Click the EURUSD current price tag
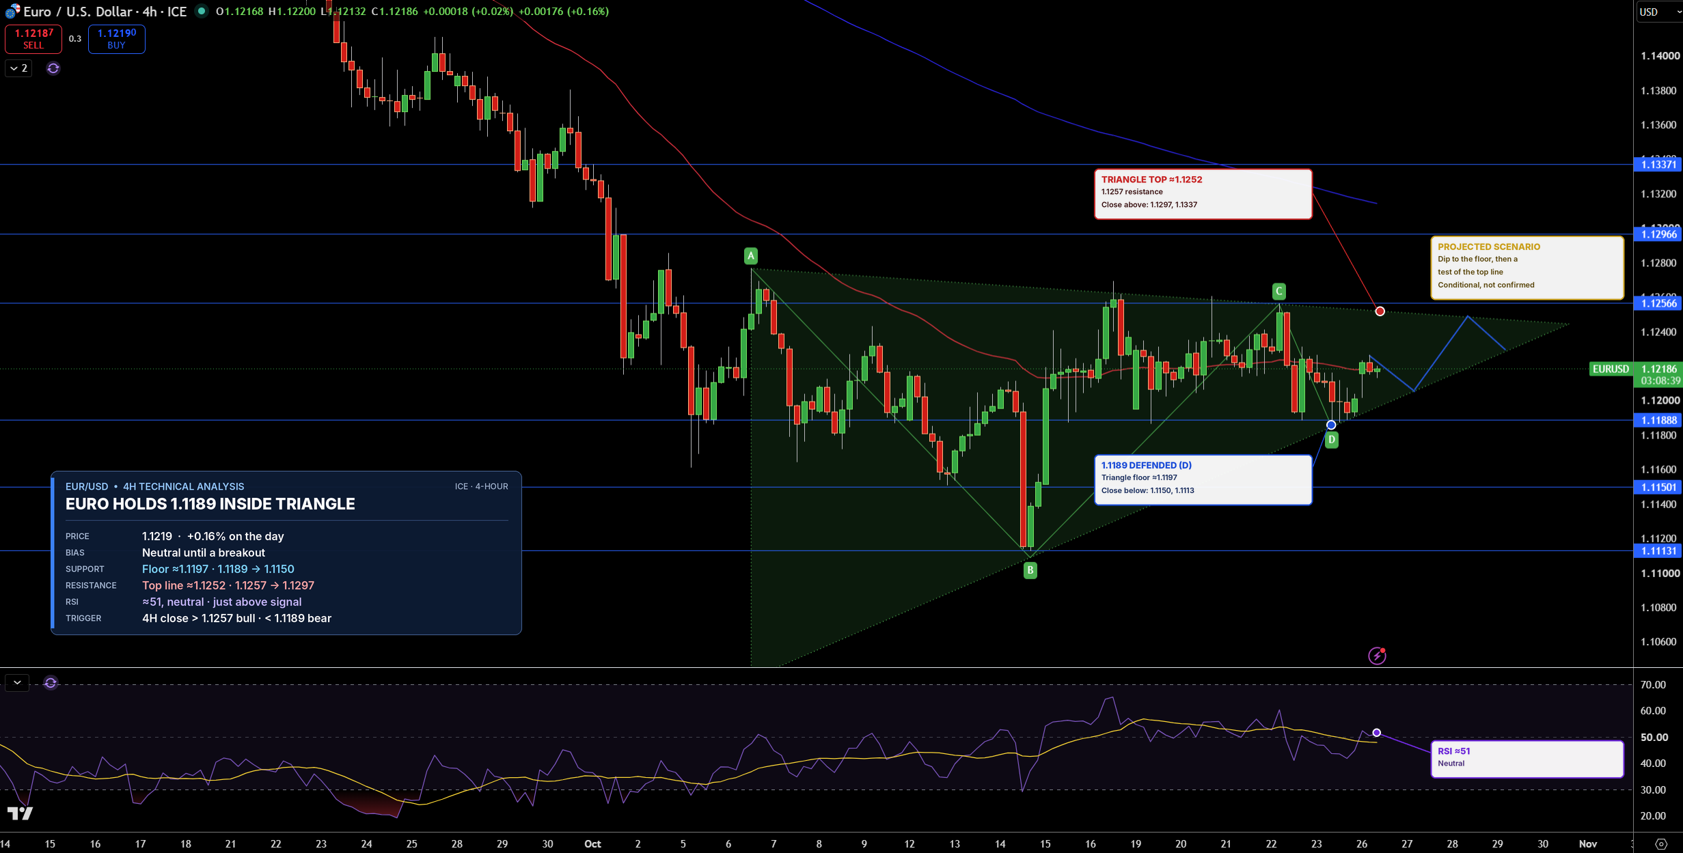This screenshot has width=1683, height=853. click(x=1611, y=369)
